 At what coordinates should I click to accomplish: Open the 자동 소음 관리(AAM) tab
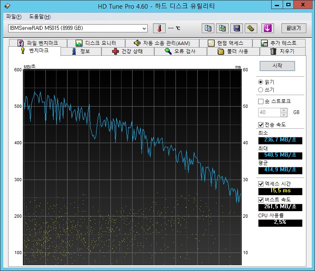(x=162, y=43)
